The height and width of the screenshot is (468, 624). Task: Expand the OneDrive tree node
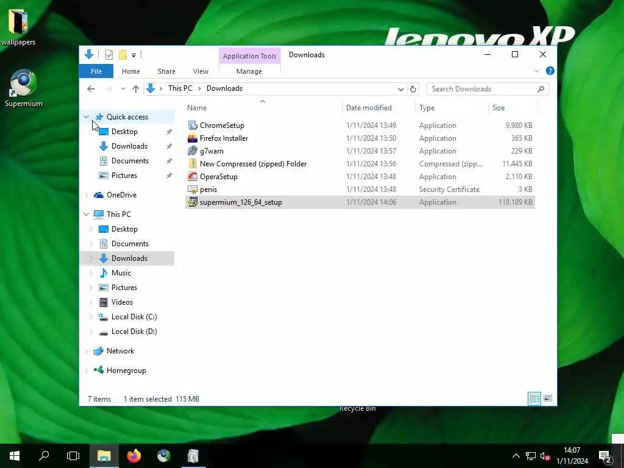(x=87, y=194)
